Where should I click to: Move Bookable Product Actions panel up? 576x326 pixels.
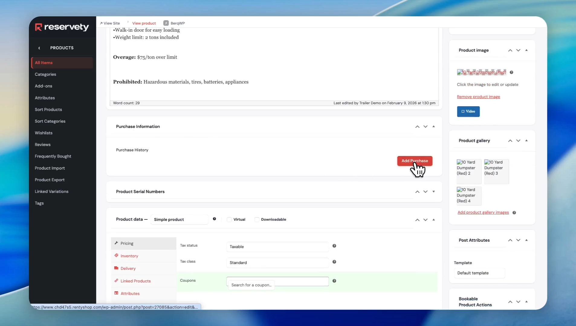coord(510,302)
